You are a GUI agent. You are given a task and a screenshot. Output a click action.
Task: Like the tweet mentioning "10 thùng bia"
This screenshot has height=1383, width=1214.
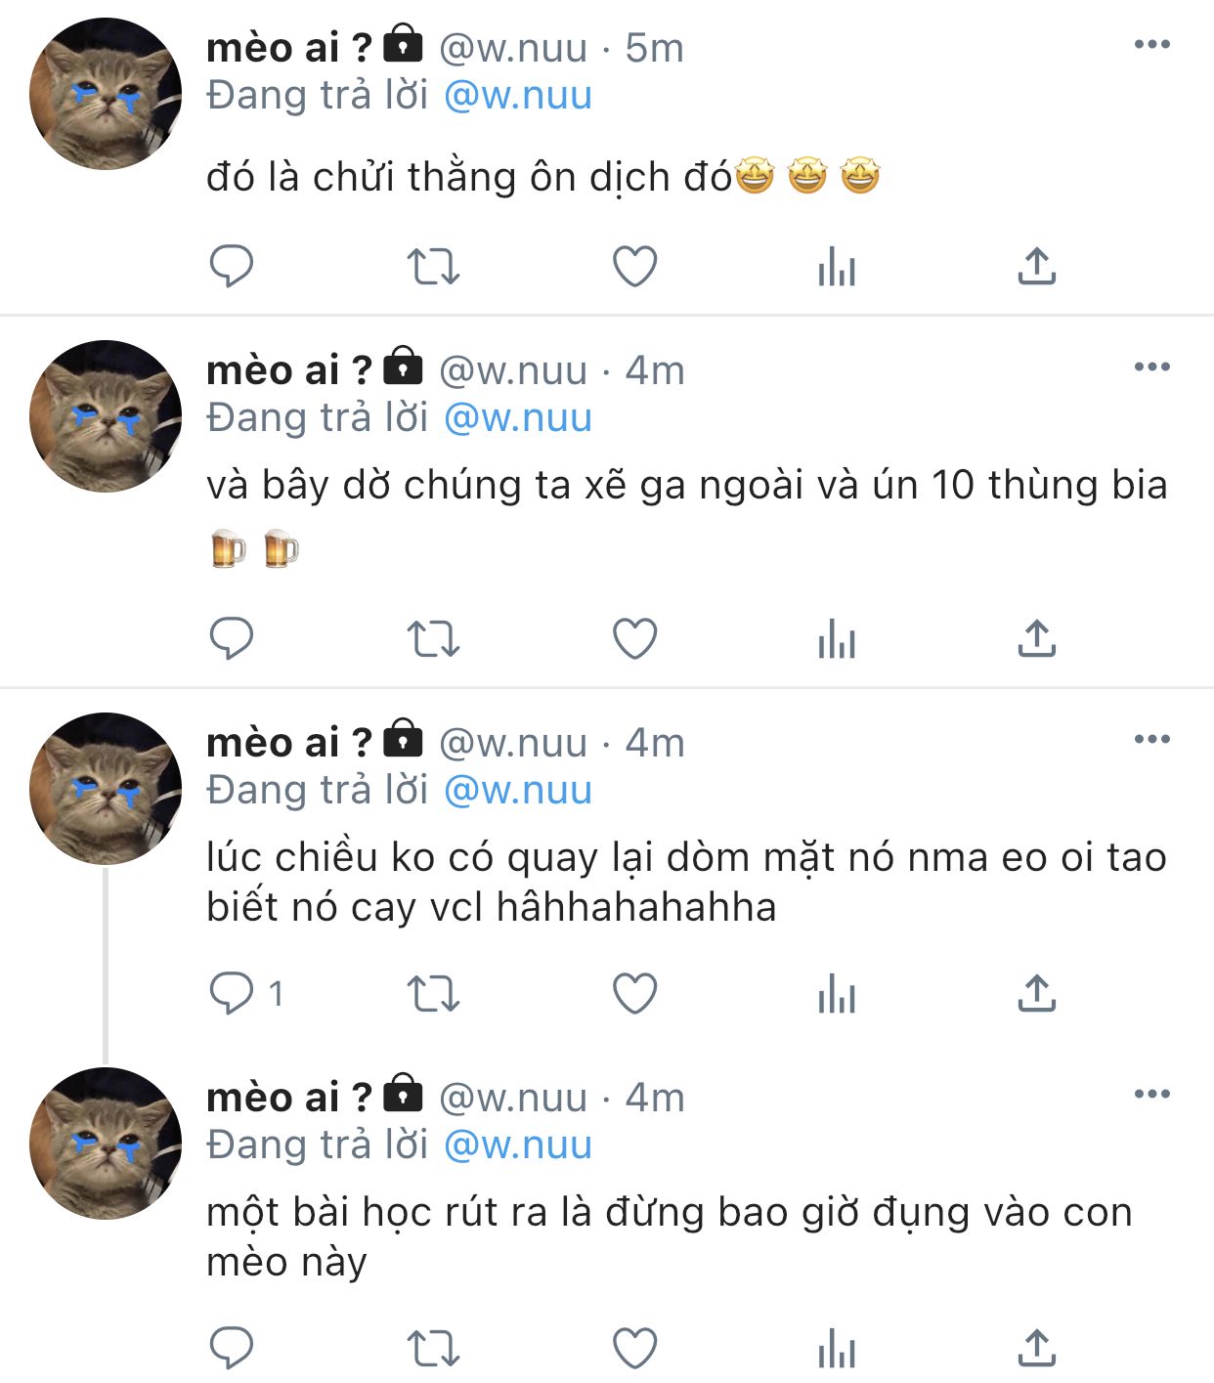634,639
